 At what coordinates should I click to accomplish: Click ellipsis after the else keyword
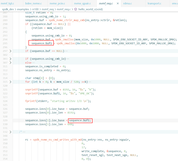click(x=33, y=63)
